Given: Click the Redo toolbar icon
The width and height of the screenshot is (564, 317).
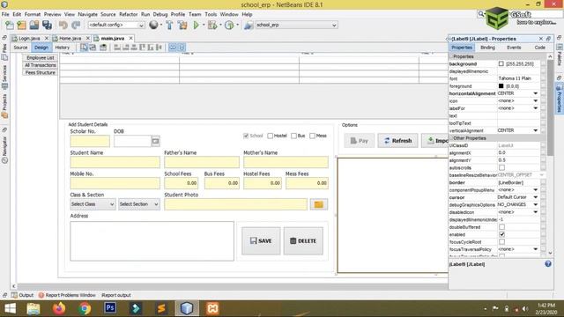Looking at the screenshot, I should click(x=76, y=25).
